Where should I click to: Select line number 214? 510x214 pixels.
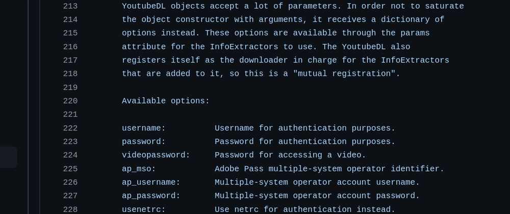[x=70, y=19]
